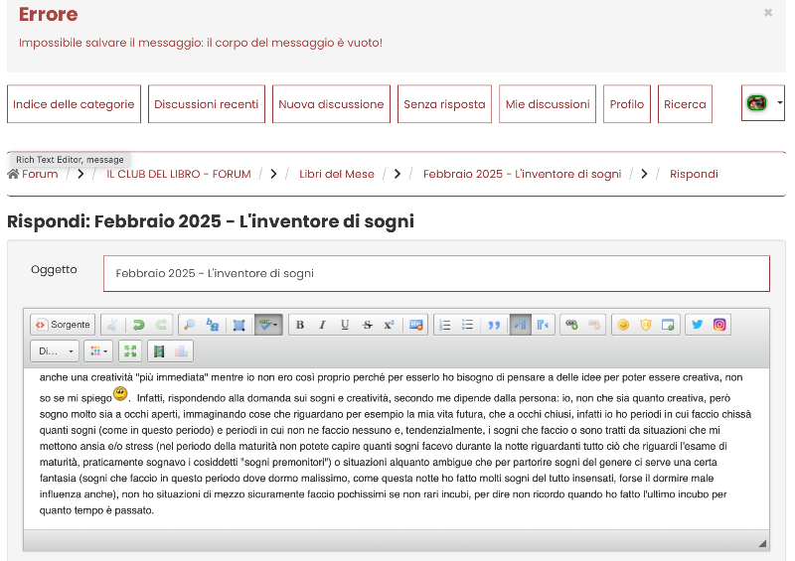Image resolution: width=795 pixels, height=561 pixels.
Task: Insert a numbered list
Action: tap(444, 325)
